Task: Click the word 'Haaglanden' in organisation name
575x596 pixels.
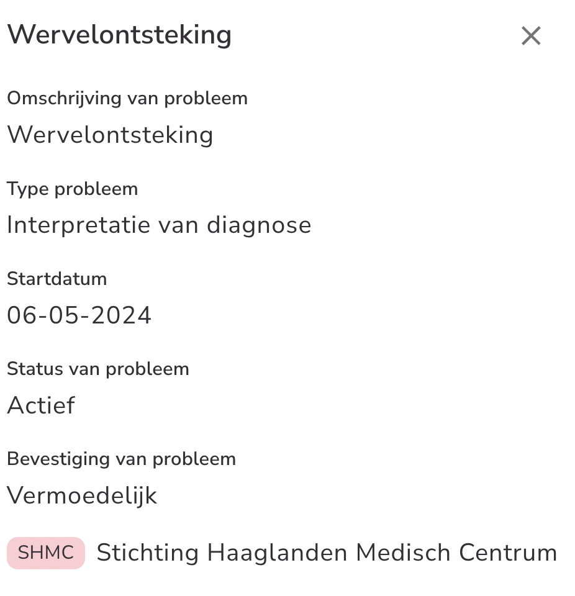Action: 278,553
